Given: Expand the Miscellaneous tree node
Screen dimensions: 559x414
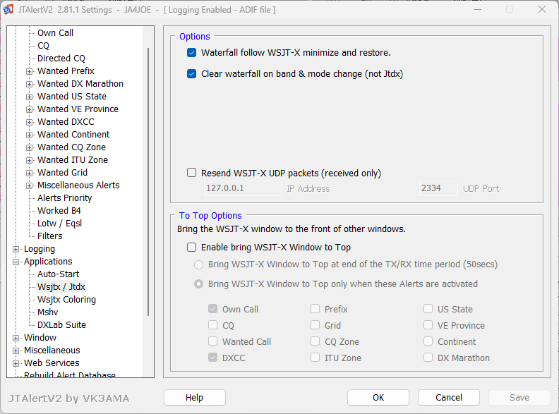Looking at the screenshot, I should (x=16, y=351).
